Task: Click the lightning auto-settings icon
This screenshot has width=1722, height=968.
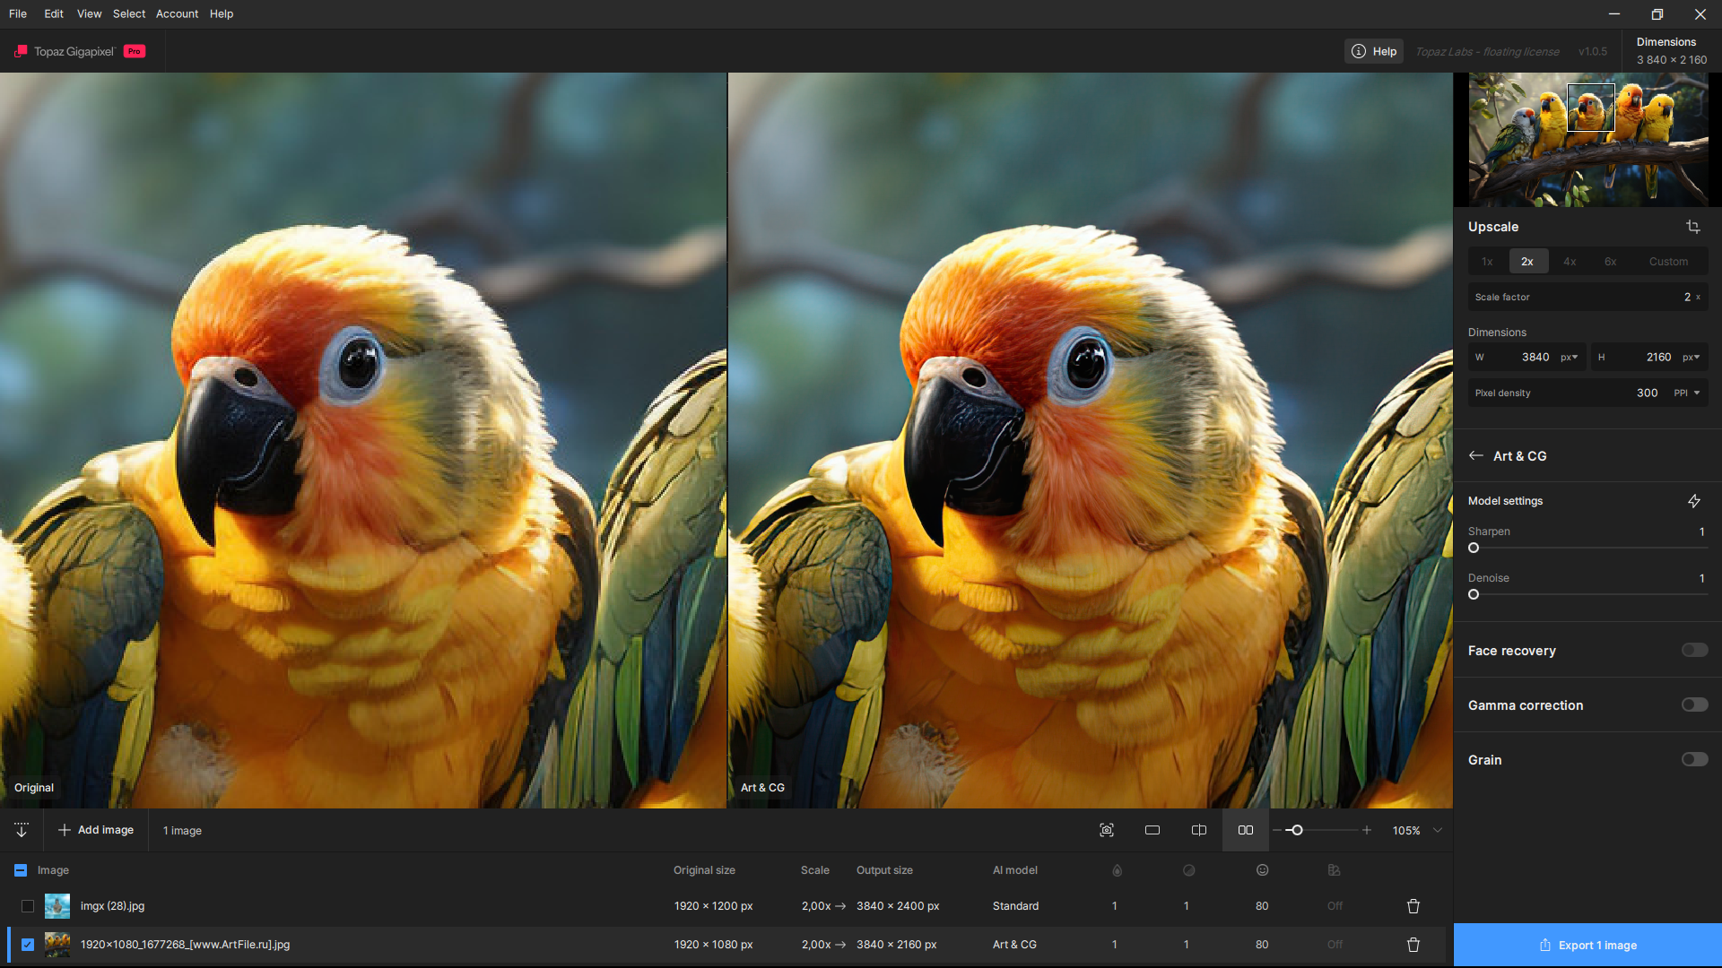Action: (x=1693, y=501)
